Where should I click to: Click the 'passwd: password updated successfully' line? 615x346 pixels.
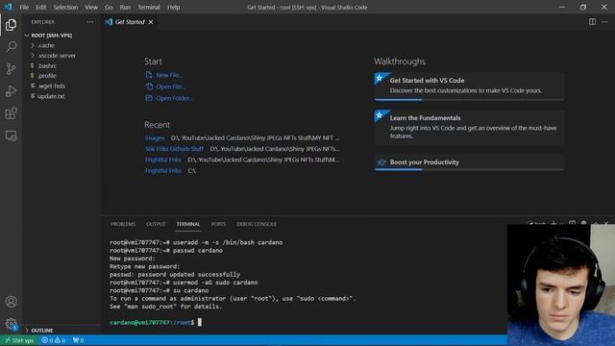tap(175, 275)
